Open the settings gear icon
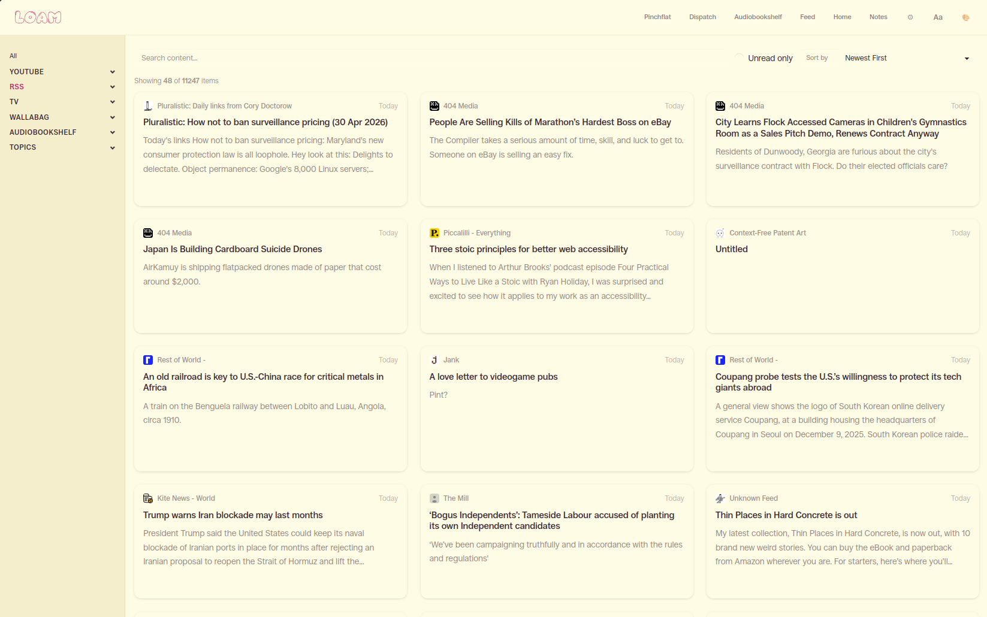 [x=910, y=17]
